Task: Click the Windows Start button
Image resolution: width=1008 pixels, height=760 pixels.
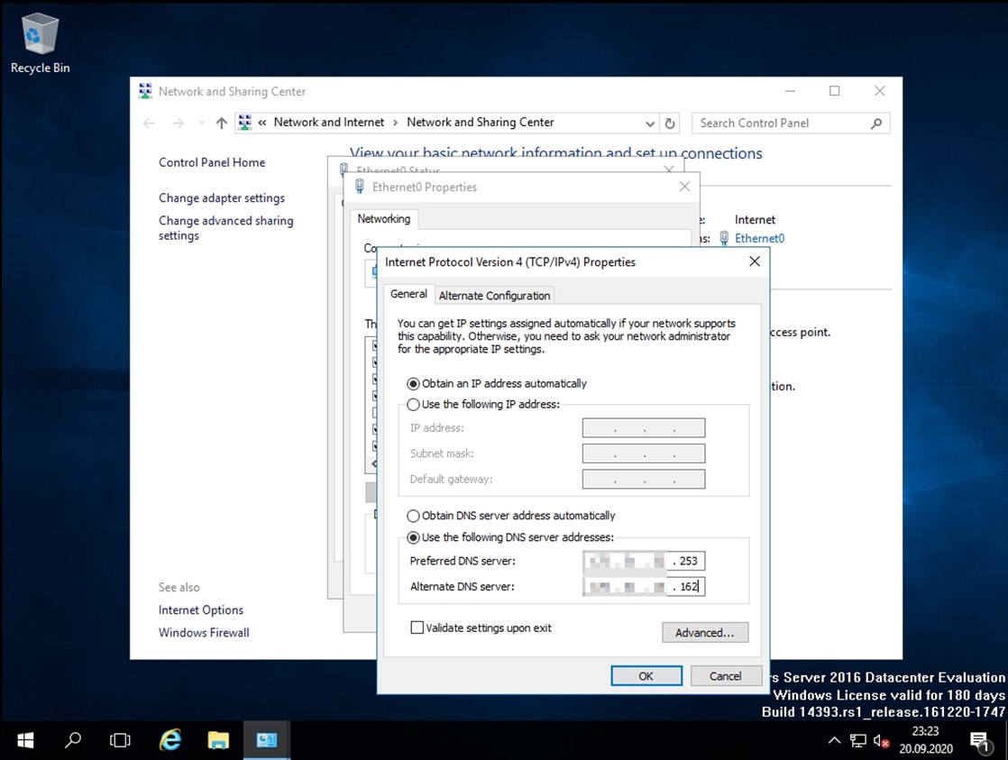Action: [x=25, y=740]
